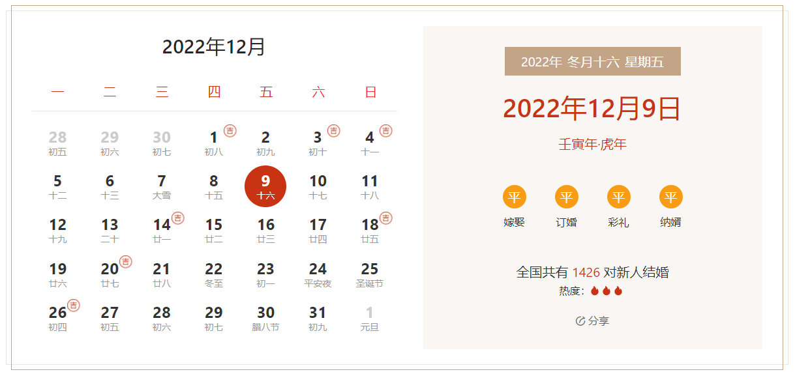This screenshot has height=372, width=795.
Task: Select December 2 (初九)
Action: pos(265,143)
